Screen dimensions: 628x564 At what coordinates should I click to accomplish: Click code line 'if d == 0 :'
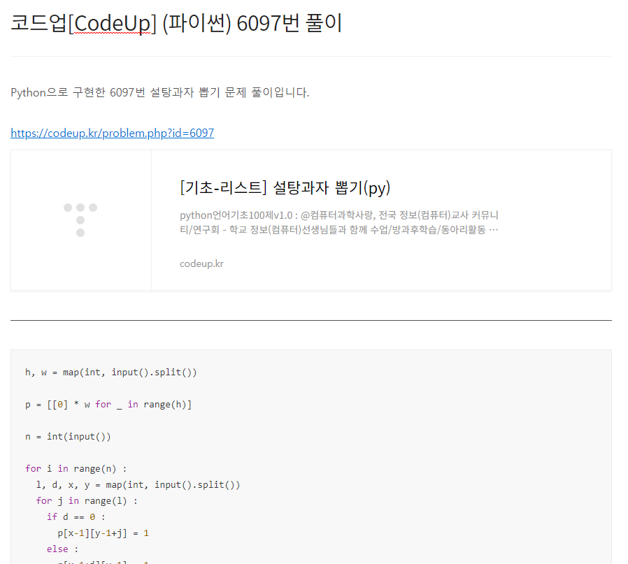coord(76,516)
